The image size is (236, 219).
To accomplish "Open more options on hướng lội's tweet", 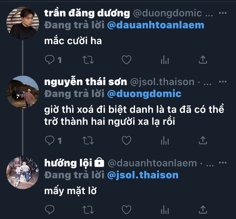I will click(x=223, y=163).
